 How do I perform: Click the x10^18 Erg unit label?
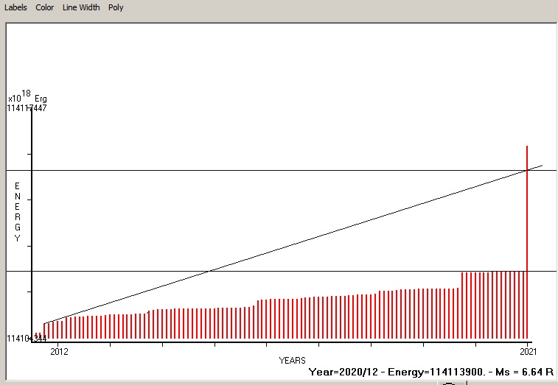tap(27, 97)
